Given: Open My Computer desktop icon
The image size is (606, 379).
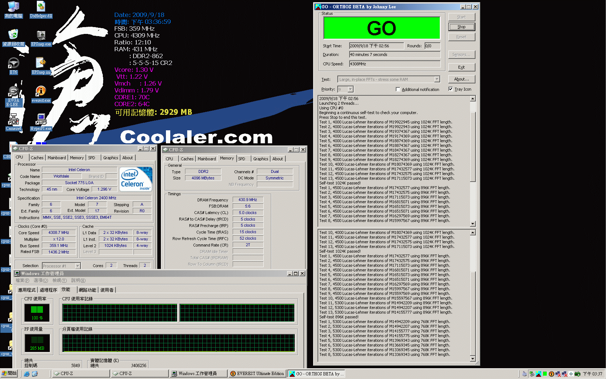Looking at the screenshot, I should pyautogui.click(x=13, y=10).
